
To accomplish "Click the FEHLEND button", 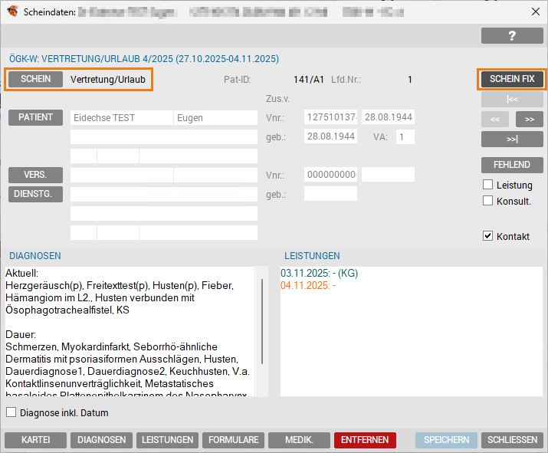I will [x=512, y=165].
